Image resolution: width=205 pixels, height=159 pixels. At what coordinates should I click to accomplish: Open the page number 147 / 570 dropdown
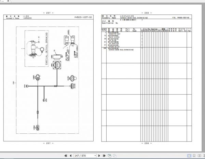click(95, 156)
